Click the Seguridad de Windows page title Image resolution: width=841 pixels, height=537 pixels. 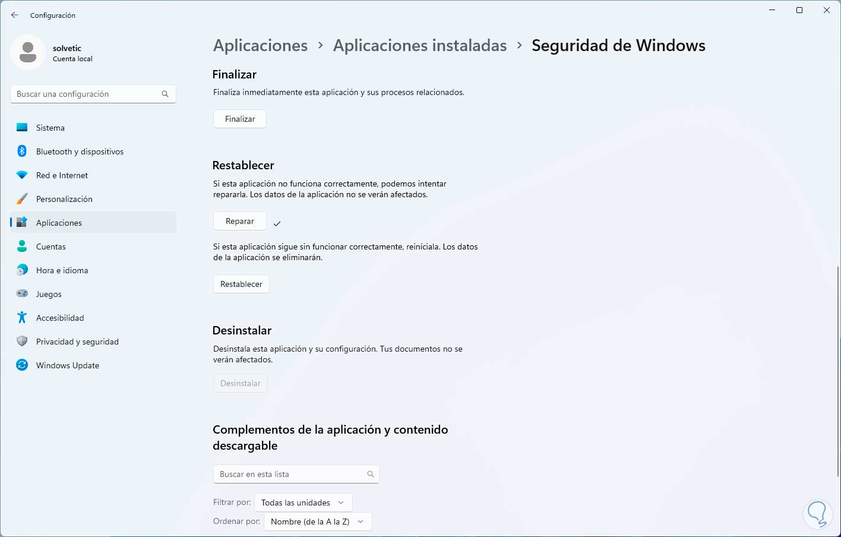pyautogui.click(x=618, y=46)
